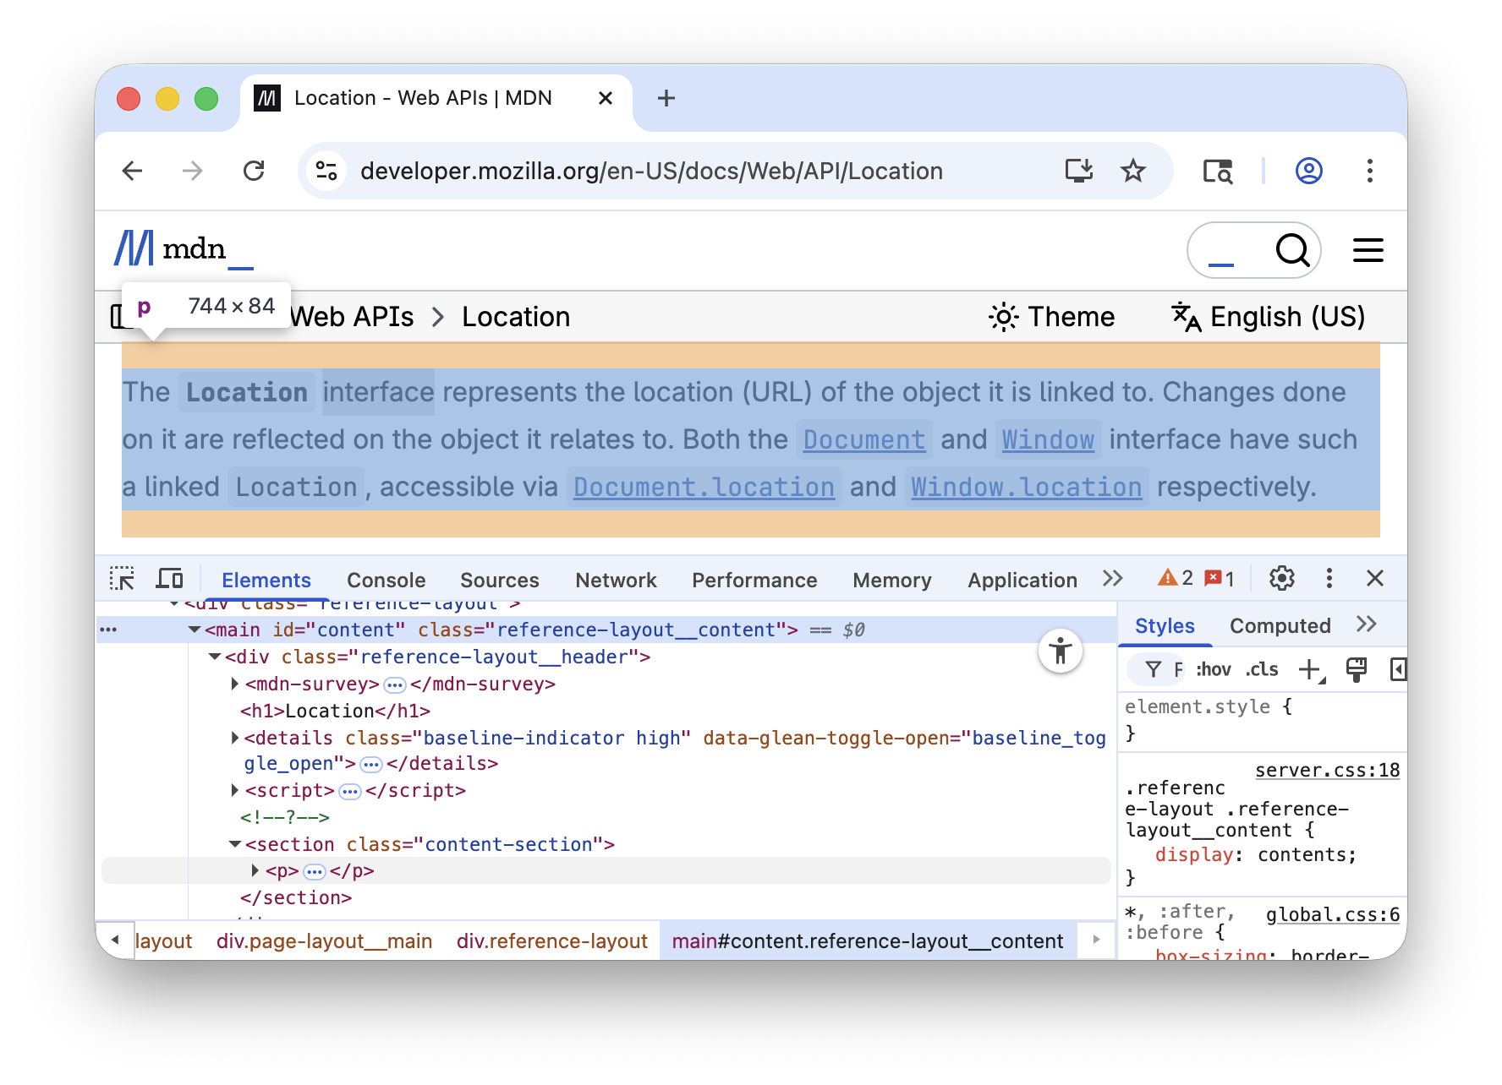Expand the collapsed p element
The width and height of the screenshot is (1502, 1085).
pos(255,870)
